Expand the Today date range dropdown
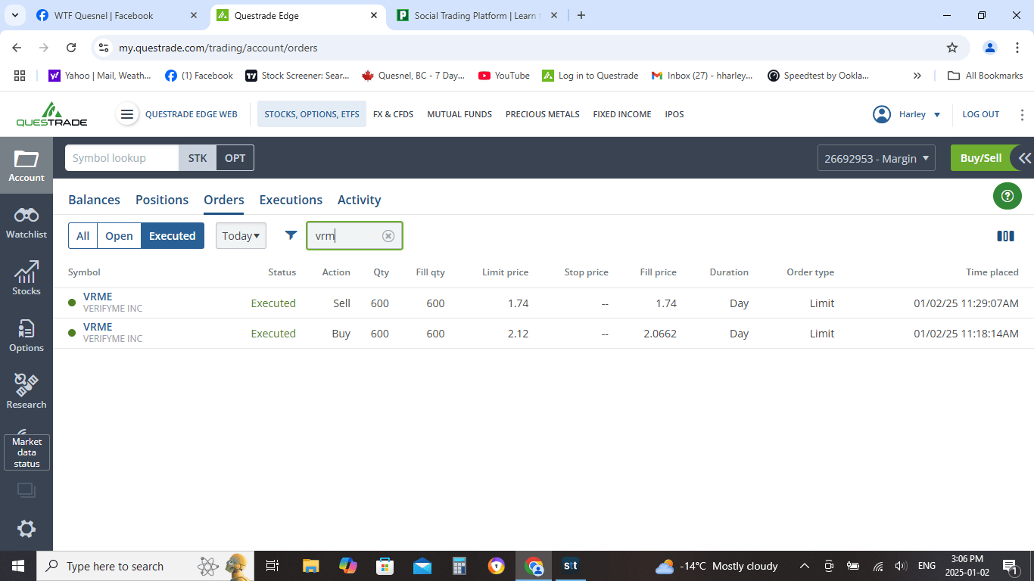The height and width of the screenshot is (581, 1034). pos(241,236)
